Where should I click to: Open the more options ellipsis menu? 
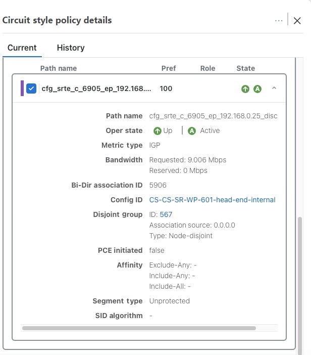coord(279,21)
